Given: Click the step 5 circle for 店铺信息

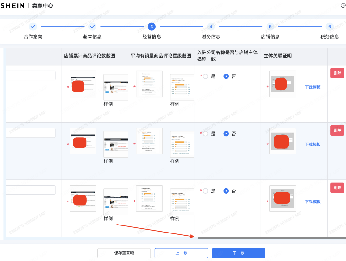Looking at the screenshot, I should [x=270, y=27].
